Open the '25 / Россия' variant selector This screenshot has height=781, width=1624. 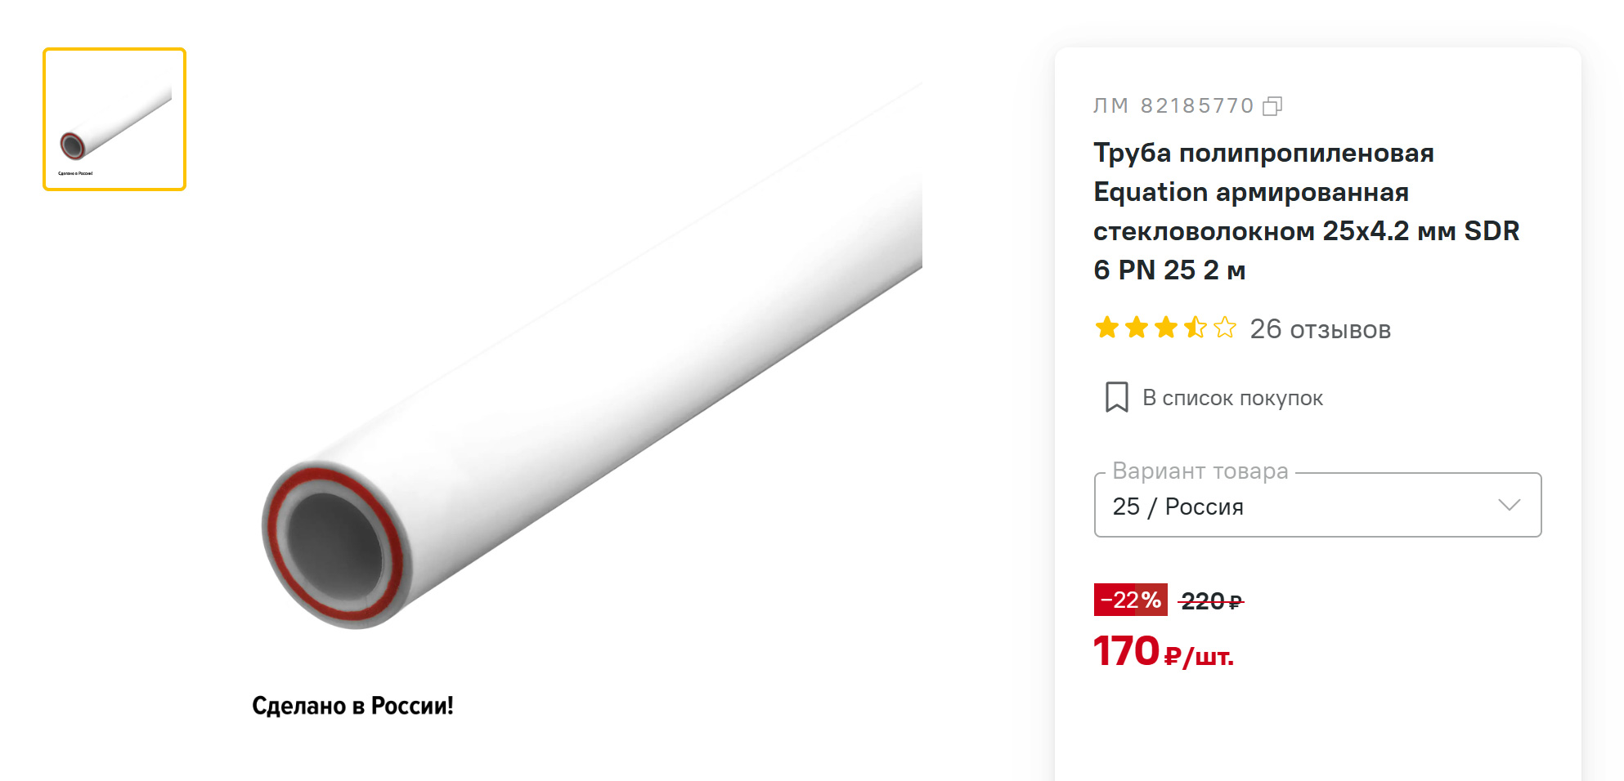[x=1317, y=505]
